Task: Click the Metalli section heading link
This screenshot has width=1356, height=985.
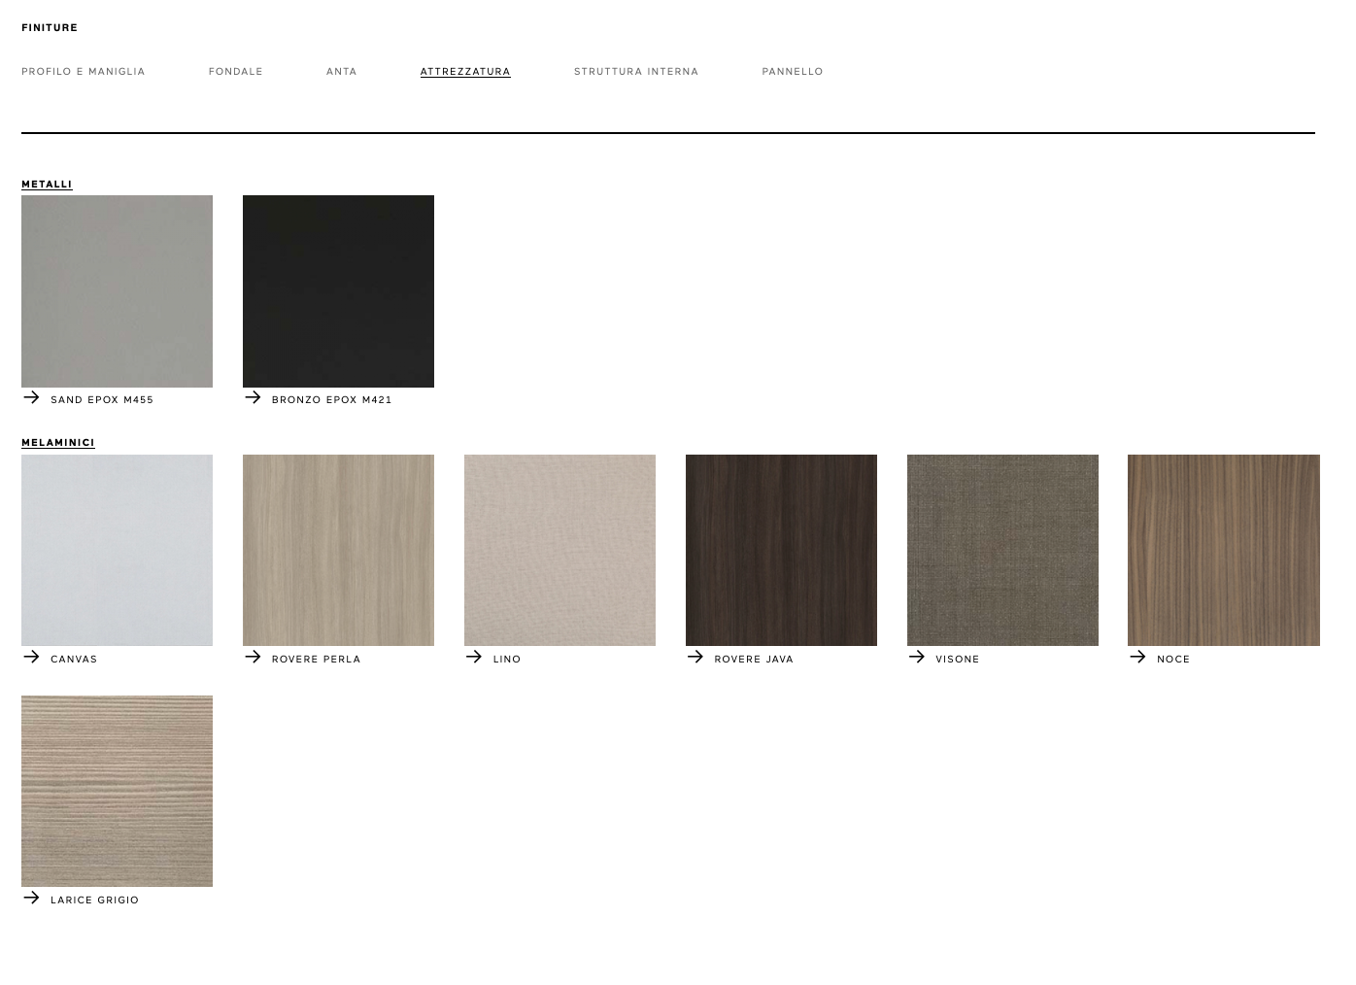Action: tap(47, 185)
